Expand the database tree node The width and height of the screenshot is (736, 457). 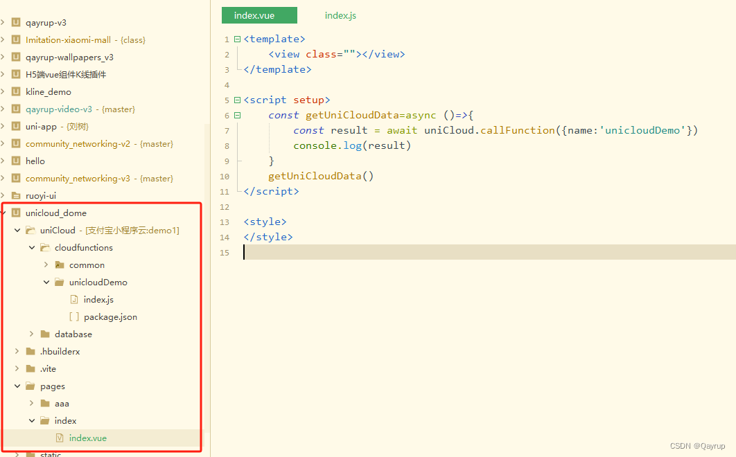pos(30,334)
